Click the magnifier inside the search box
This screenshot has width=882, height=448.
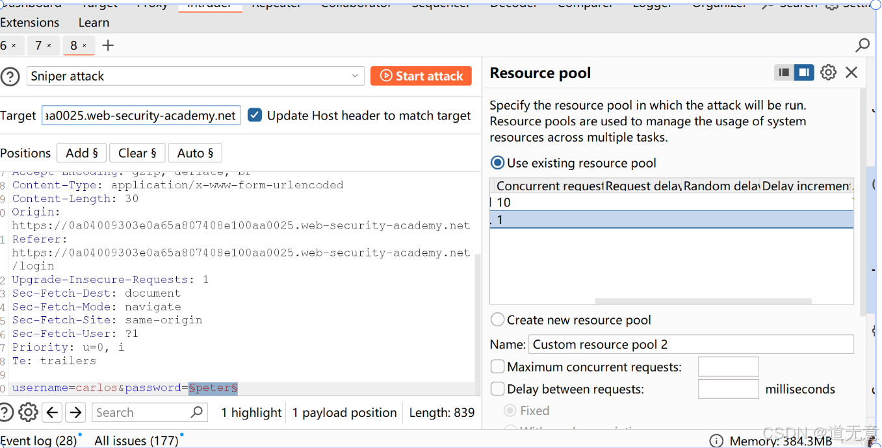(197, 412)
